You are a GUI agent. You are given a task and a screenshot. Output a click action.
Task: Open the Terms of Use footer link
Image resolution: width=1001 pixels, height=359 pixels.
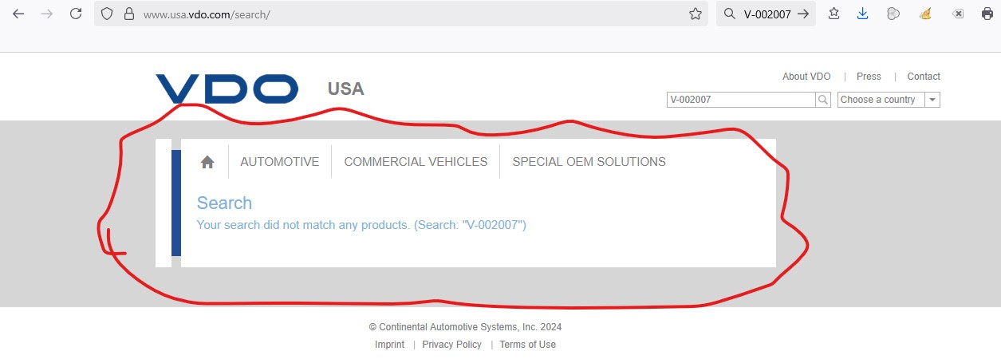pos(527,345)
